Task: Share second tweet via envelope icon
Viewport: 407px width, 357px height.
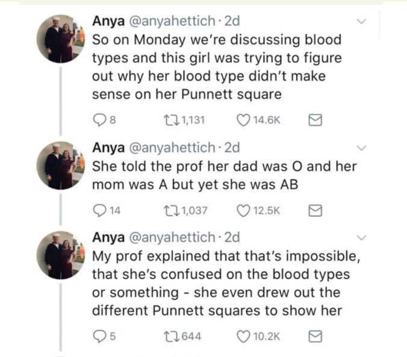Action: tap(314, 211)
